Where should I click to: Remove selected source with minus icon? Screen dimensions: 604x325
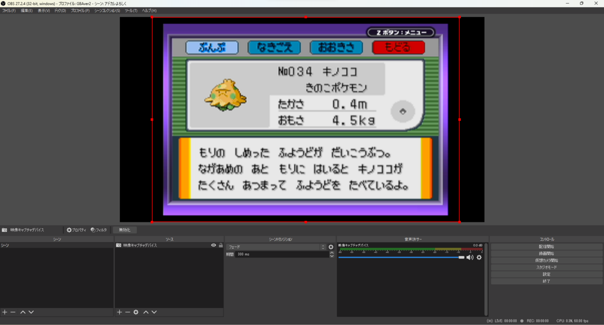pos(127,312)
